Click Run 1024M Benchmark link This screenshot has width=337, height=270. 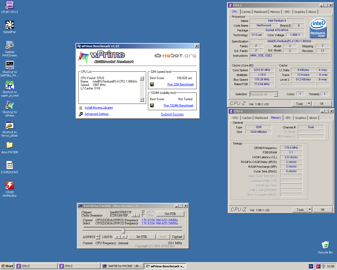(x=179, y=105)
